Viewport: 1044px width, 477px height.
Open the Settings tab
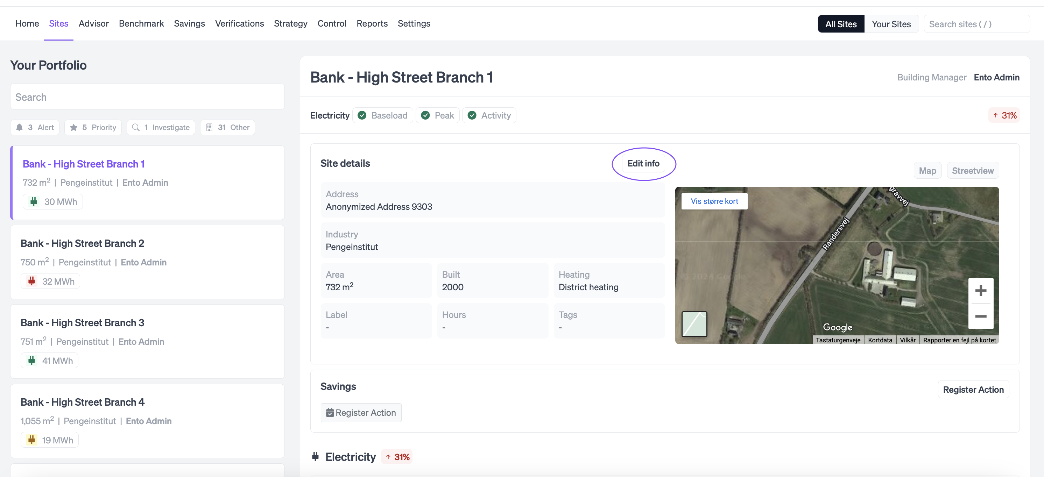414,23
